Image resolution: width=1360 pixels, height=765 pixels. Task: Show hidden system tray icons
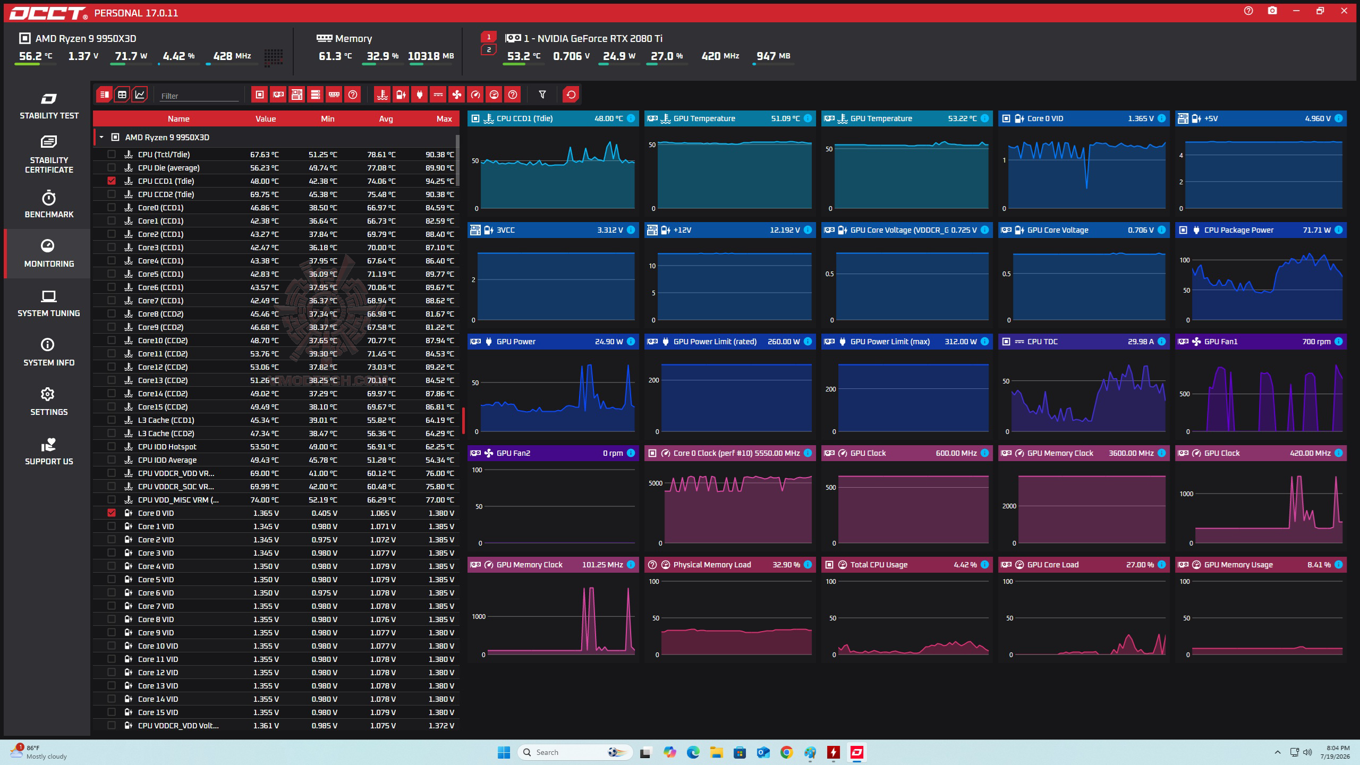pos(1278,752)
